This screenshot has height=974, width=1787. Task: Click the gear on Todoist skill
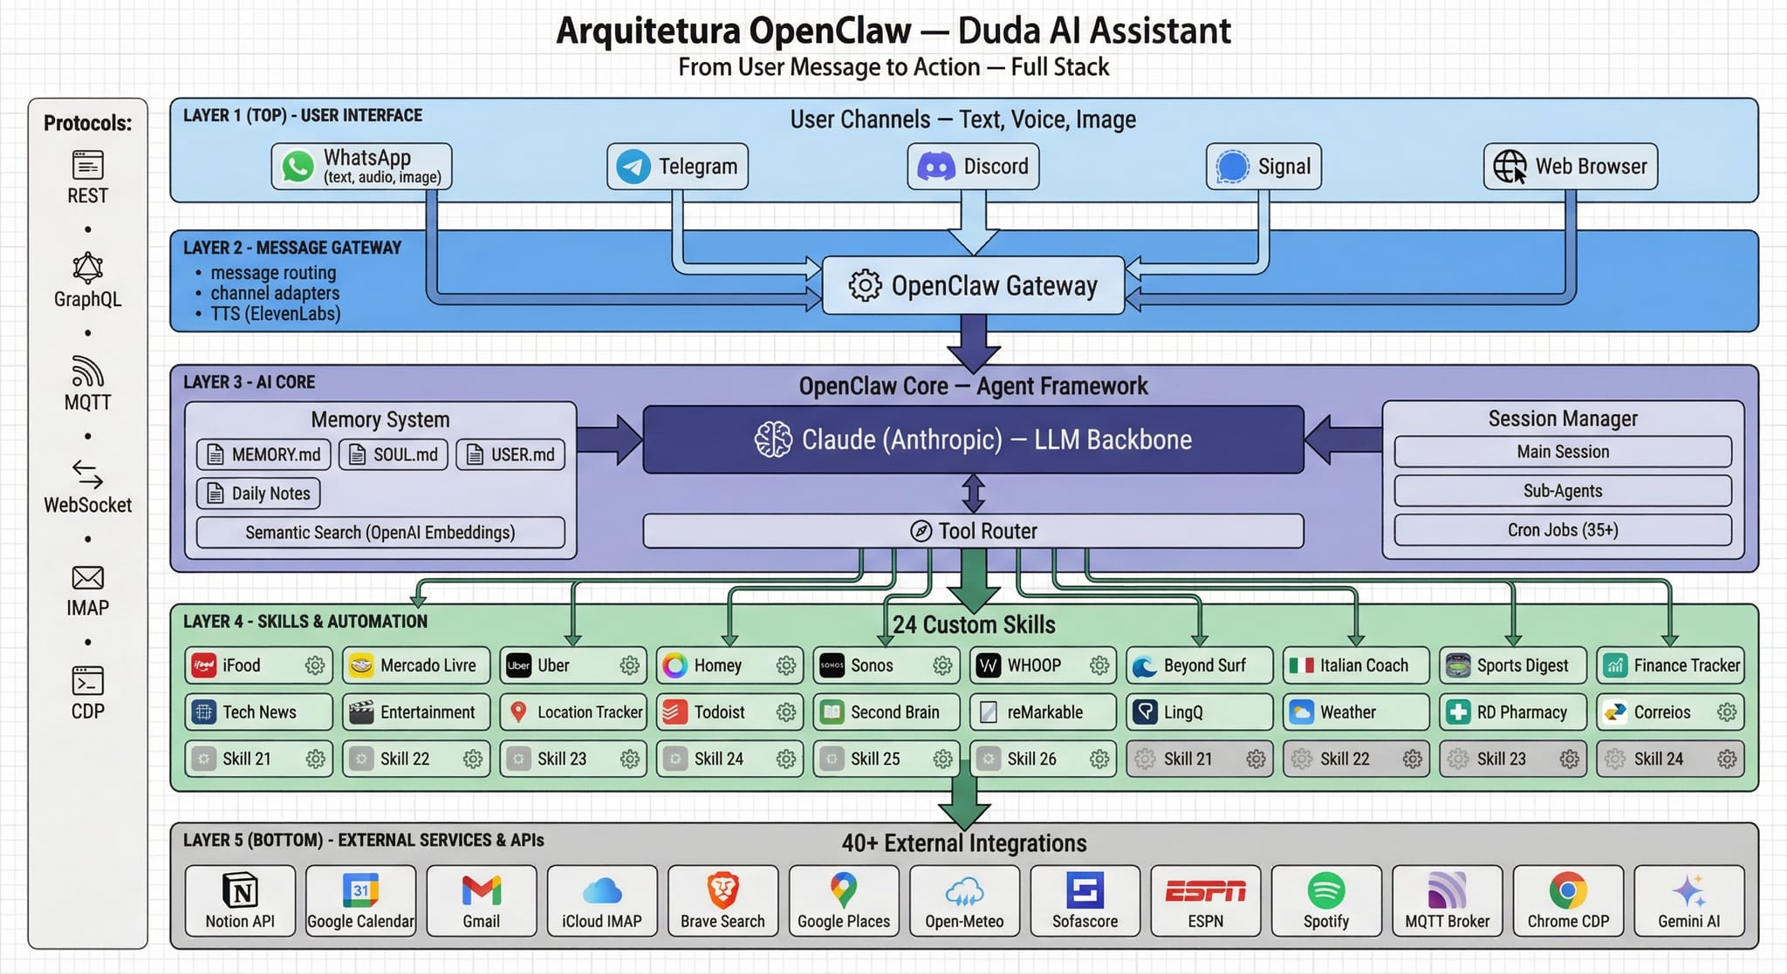[786, 712]
